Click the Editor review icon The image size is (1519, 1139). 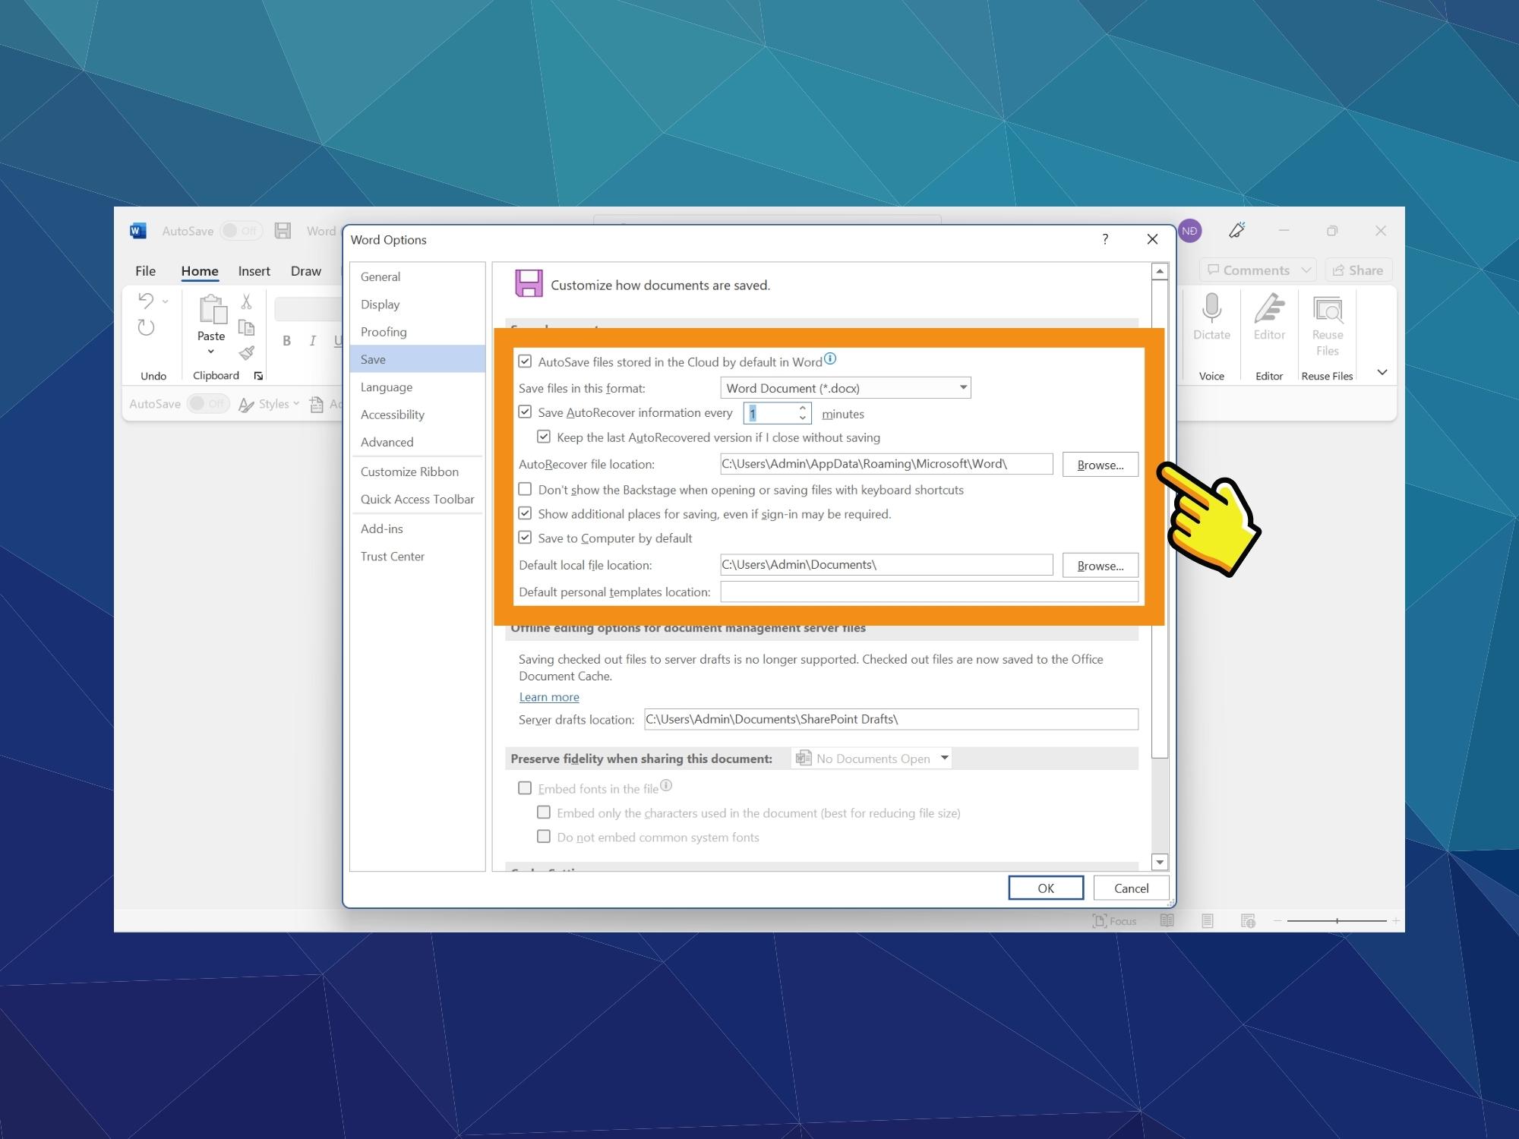[1267, 323]
